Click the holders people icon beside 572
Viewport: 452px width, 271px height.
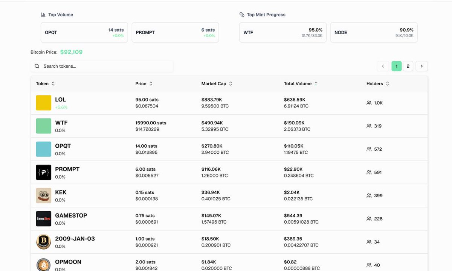coord(369,149)
